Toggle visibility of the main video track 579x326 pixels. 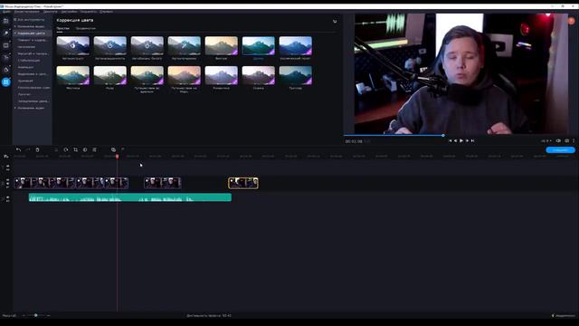click(8, 181)
